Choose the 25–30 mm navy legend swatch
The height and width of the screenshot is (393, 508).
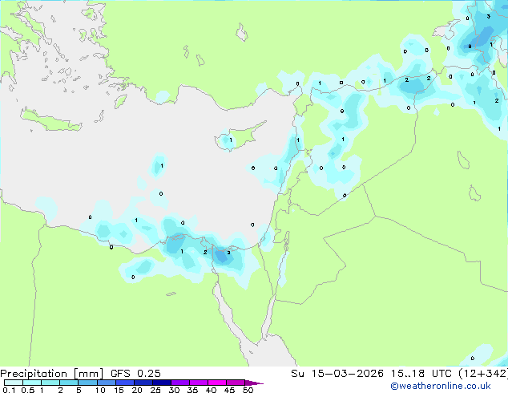[161, 383]
